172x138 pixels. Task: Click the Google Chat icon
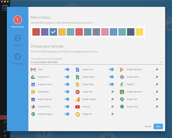(x=122, y=99)
